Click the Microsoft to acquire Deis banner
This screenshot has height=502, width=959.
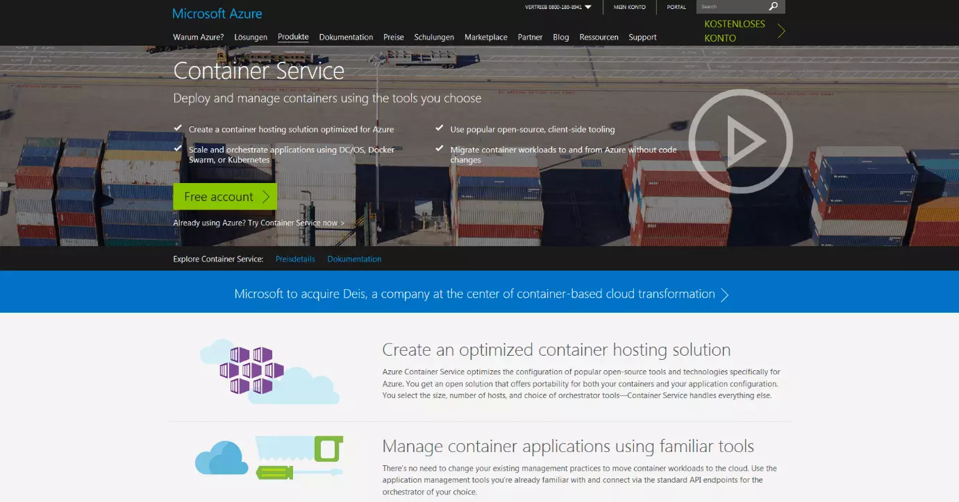[x=480, y=294]
